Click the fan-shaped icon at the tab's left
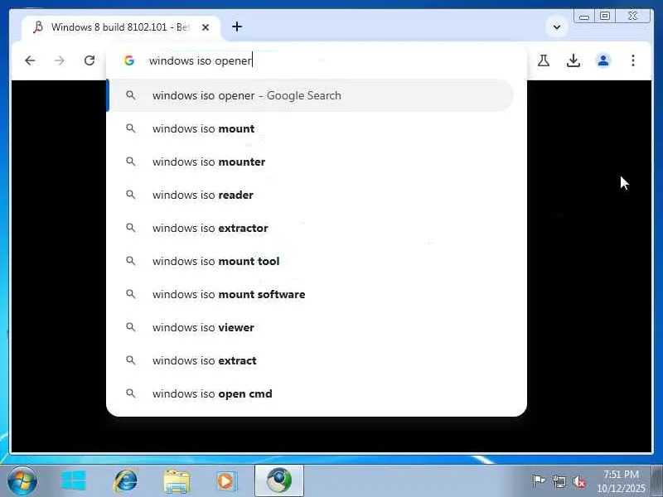This screenshot has width=663, height=497. coord(38,27)
